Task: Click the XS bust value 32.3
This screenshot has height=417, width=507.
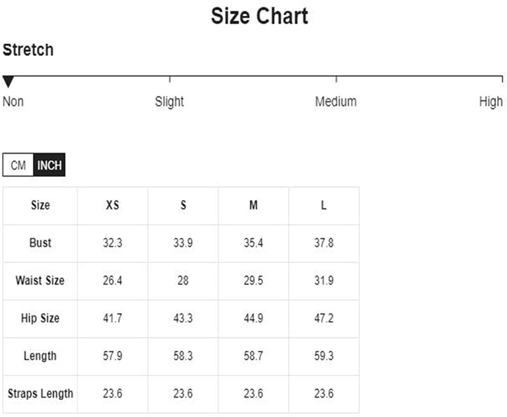Action: (x=113, y=243)
